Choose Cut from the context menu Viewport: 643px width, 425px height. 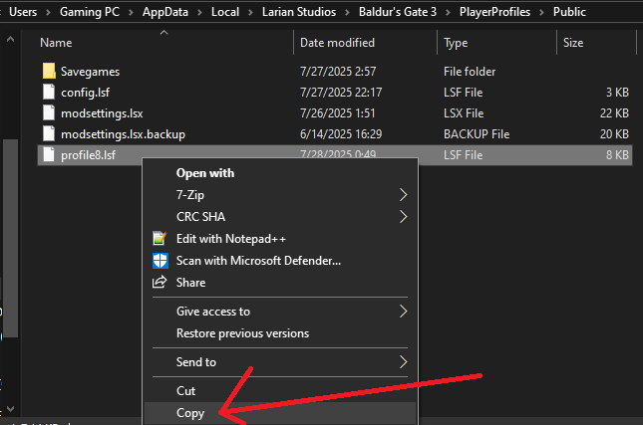click(x=186, y=391)
